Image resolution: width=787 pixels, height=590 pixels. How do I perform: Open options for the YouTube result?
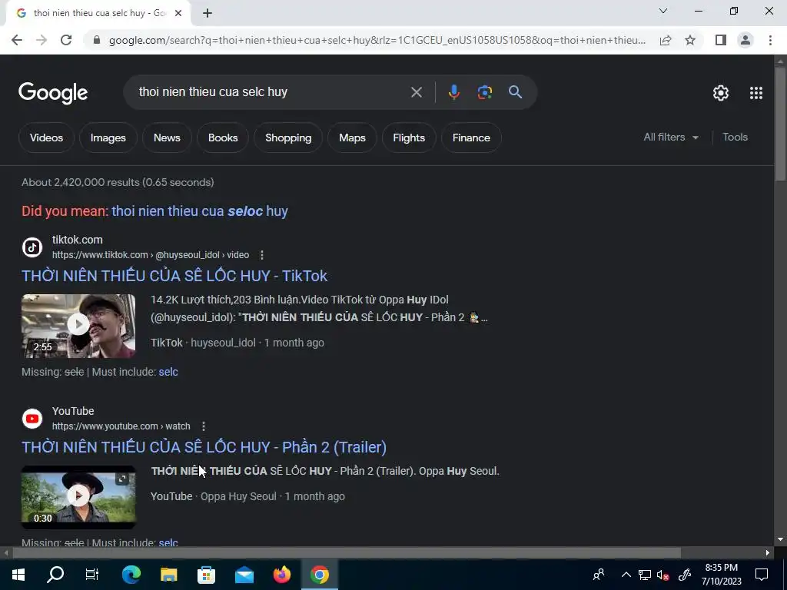pos(203,426)
